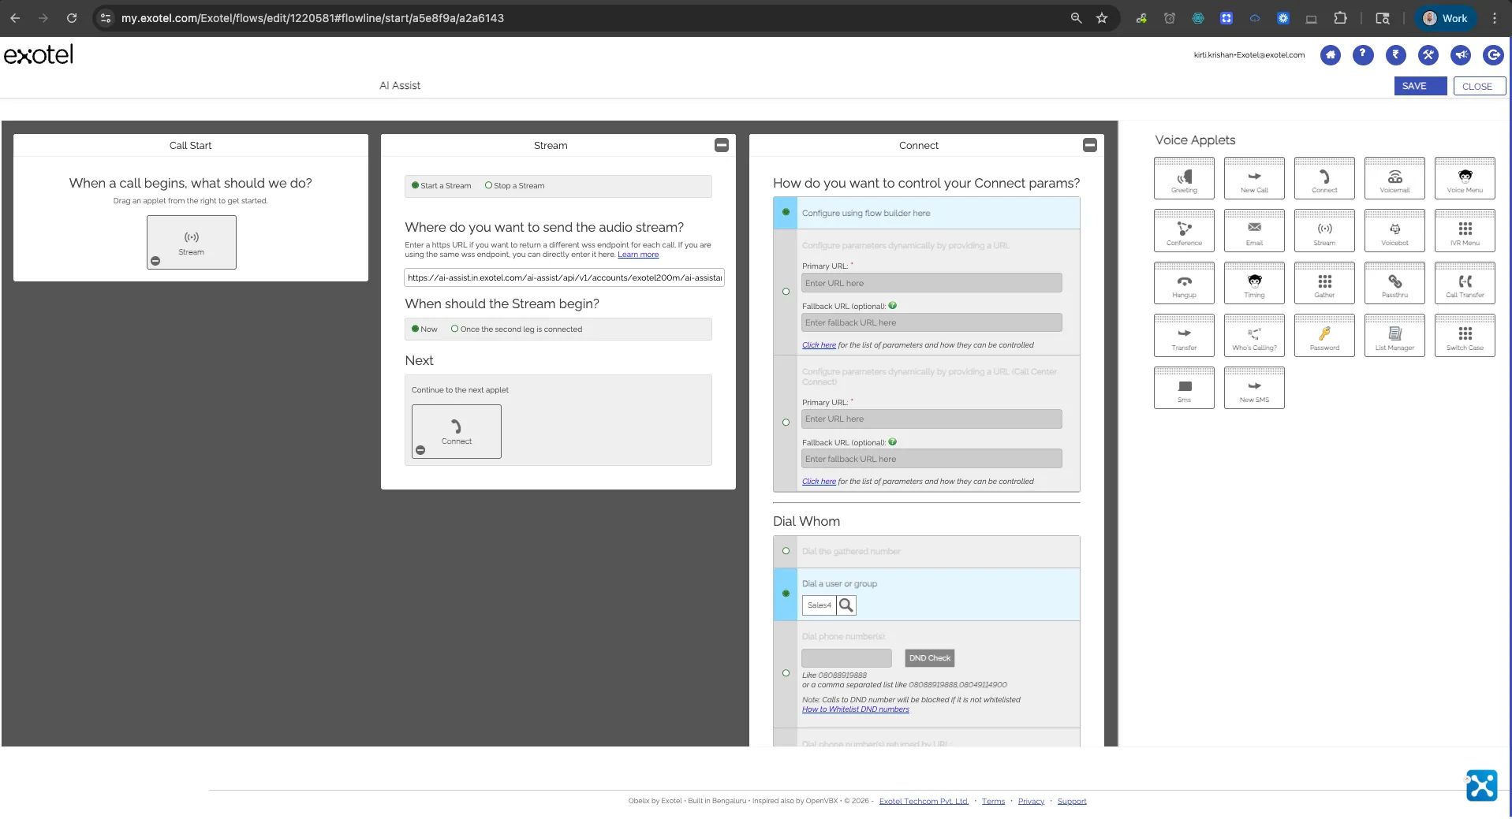Select the Start a Stream radio option
The image size is (1512, 819).
pyautogui.click(x=415, y=185)
